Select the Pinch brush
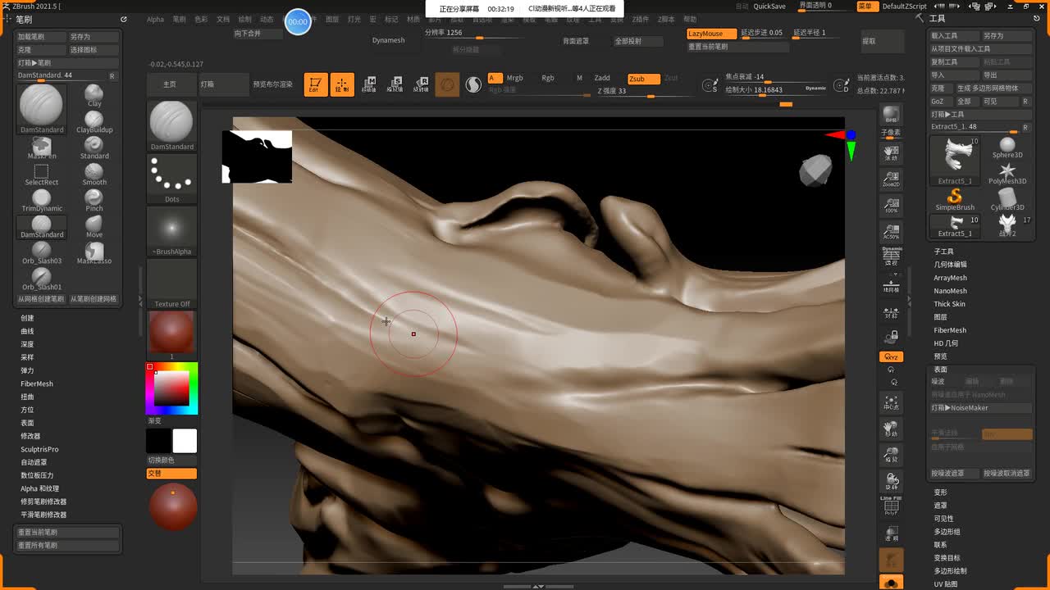Screen dimensions: 1050x590 point(94,200)
